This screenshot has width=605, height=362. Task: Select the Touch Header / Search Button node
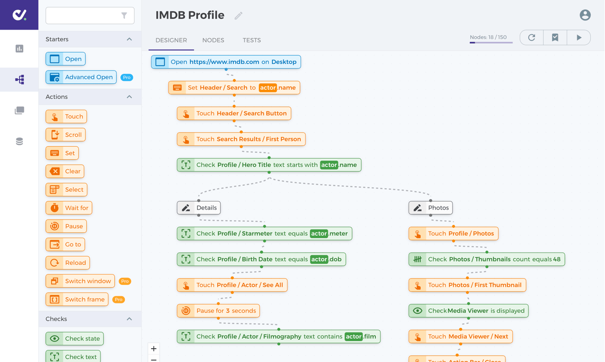(x=234, y=113)
